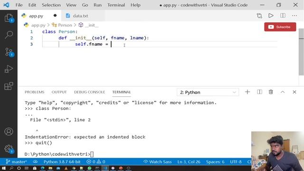Click __init__ in the breadcrumb

point(92,25)
